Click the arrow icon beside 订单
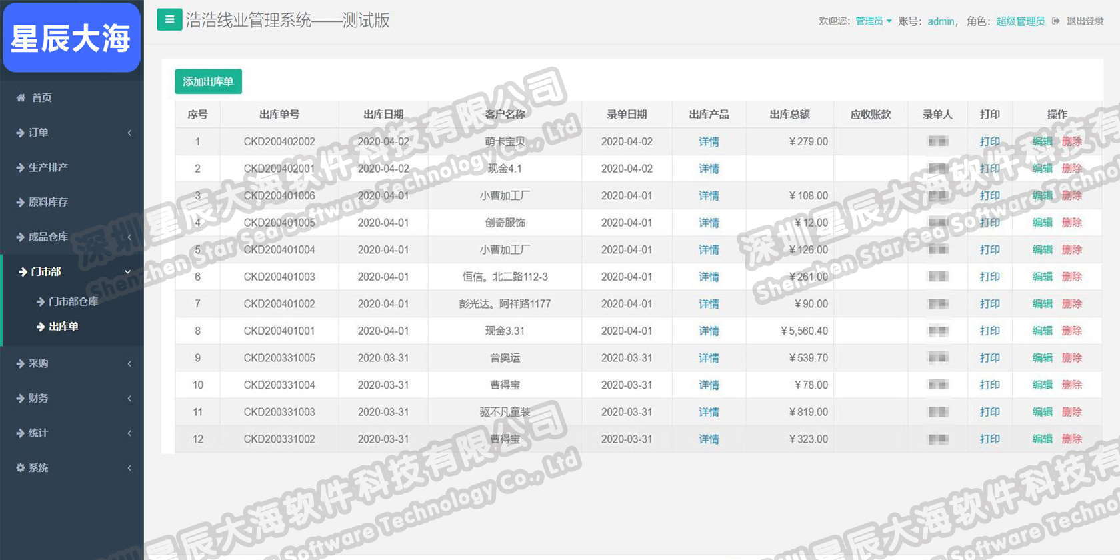 pyautogui.click(x=21, y=133)
